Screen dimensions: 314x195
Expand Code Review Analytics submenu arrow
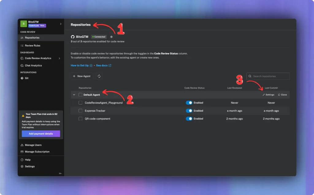59,58
